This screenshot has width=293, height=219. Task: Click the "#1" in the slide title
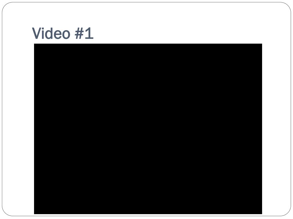[x=84, y=33]
